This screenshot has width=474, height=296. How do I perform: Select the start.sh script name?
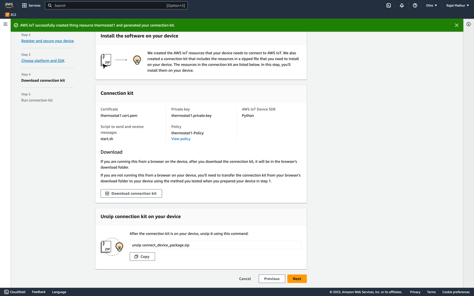[107, 139]
